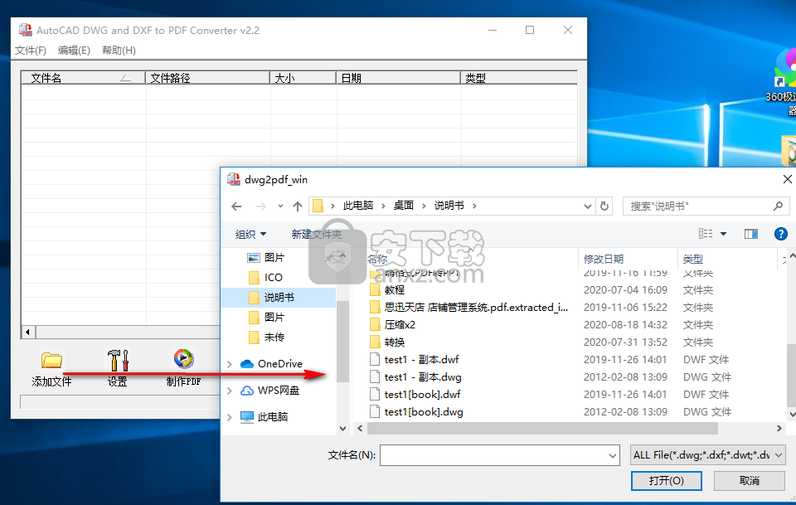This screenshot has width=796, height=505.
Task: Expand the address bar history dropdown
Action: pyautogui.click(x=587, y=206)
